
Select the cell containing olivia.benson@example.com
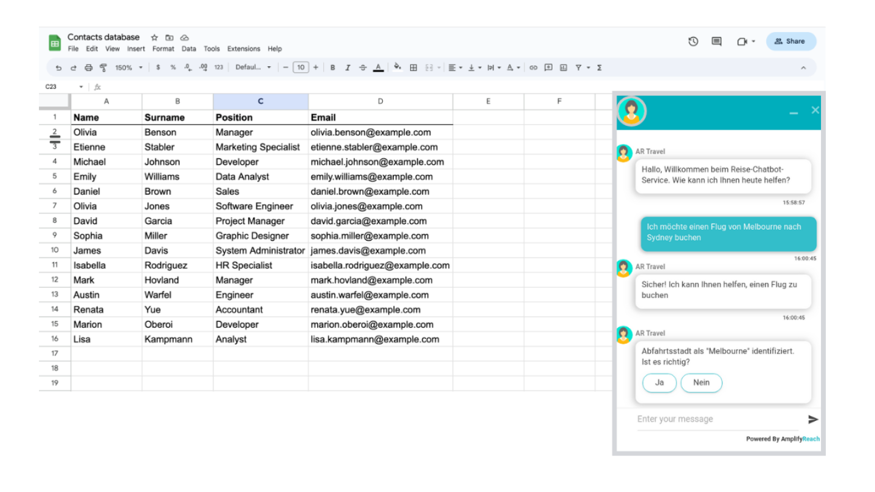point(380,132)
